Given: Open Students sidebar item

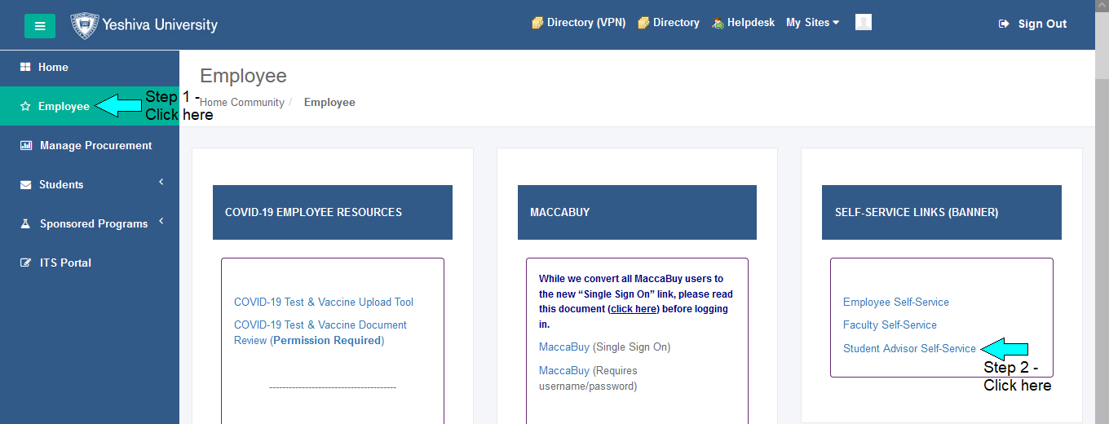Looking at the screenshot, I should [x=90, y=184].
